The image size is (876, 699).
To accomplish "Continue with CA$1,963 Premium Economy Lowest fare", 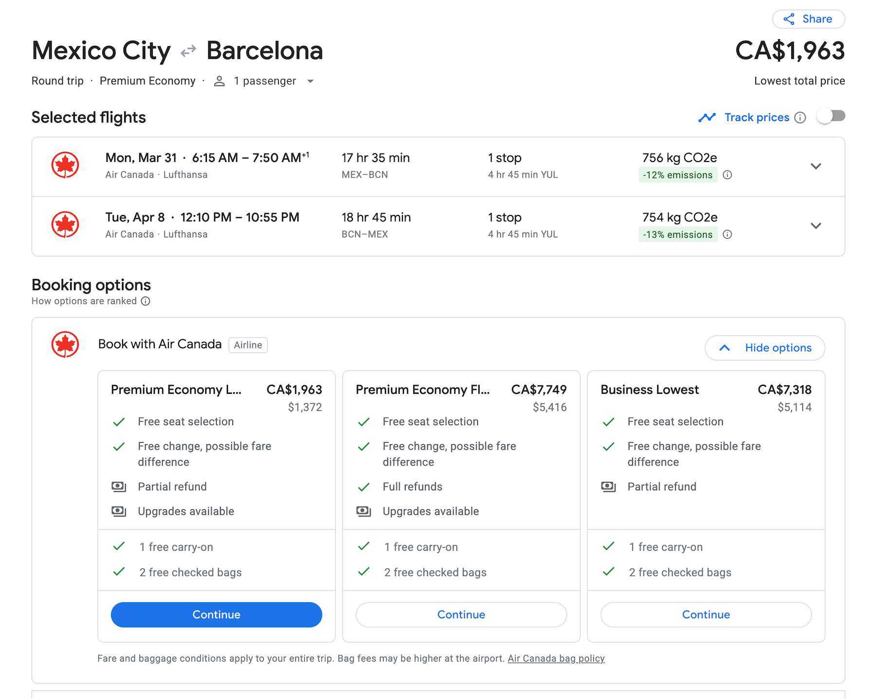I will point(217,615).
